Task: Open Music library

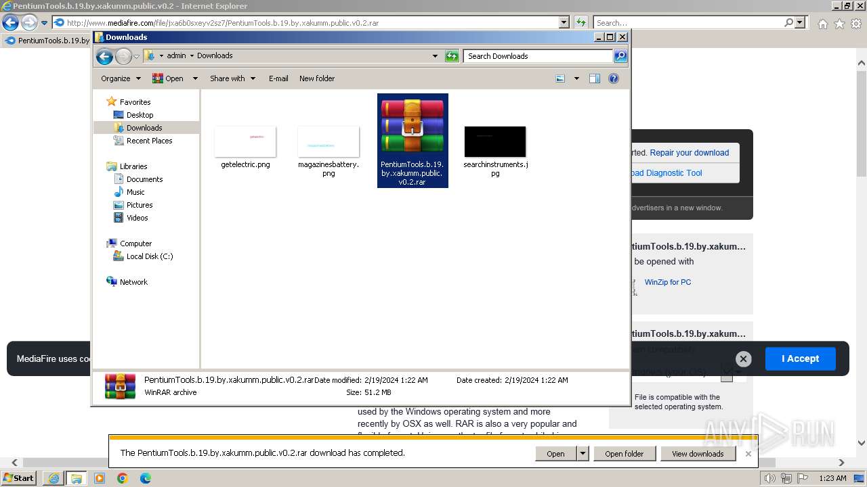Action: [x=135, y=192]
